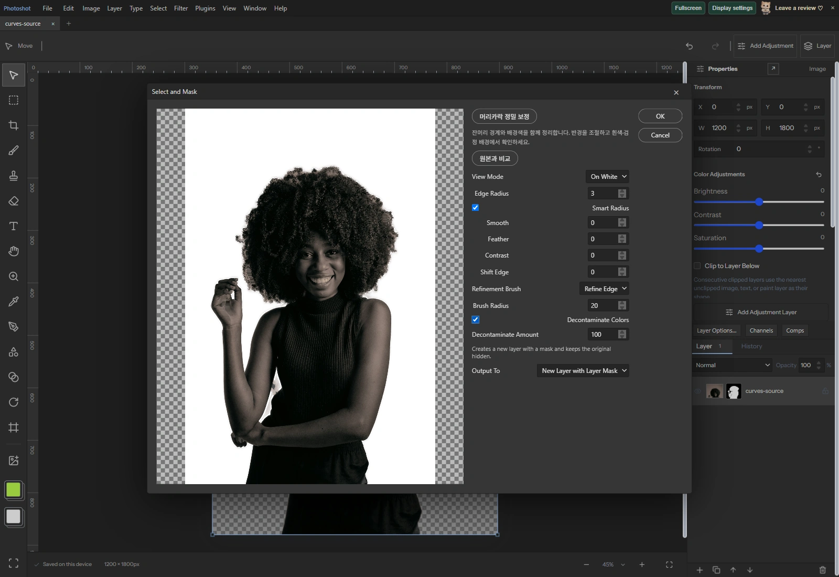Switch to the curves-source document tab
This screenshot has height=577, width=839.
pos(23,24)
